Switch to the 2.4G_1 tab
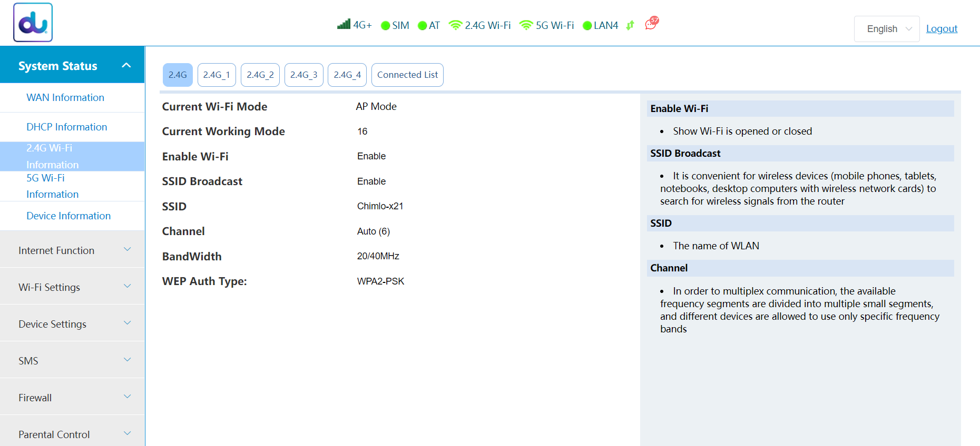Viewport: 980px width, 446px height. point(217,75)
